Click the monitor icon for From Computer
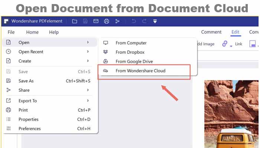 [105, 43]
